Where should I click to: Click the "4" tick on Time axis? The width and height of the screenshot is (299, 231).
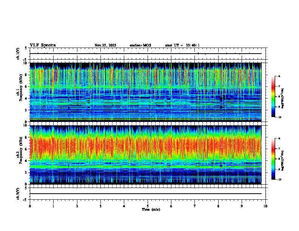(x=124, y=206)
